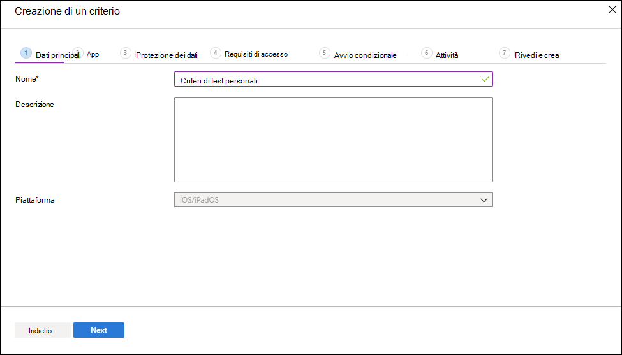The width and height of the screenshot is (622, 355).
Task: Click the green validation checkmark in Nome
Action: coord(485,79)
